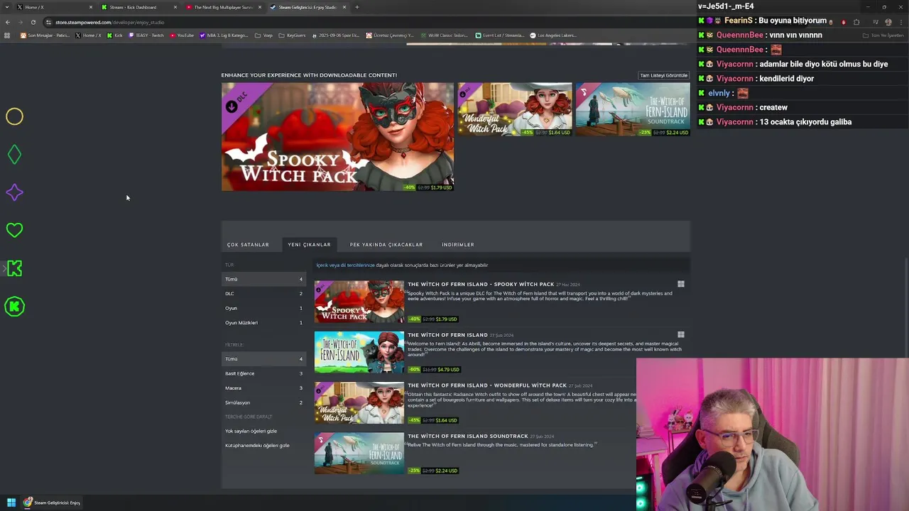The height and width of the screenshot is (511, 909).
Task: Select the İNDİRİMLER tab
Action: coord(458,245)
